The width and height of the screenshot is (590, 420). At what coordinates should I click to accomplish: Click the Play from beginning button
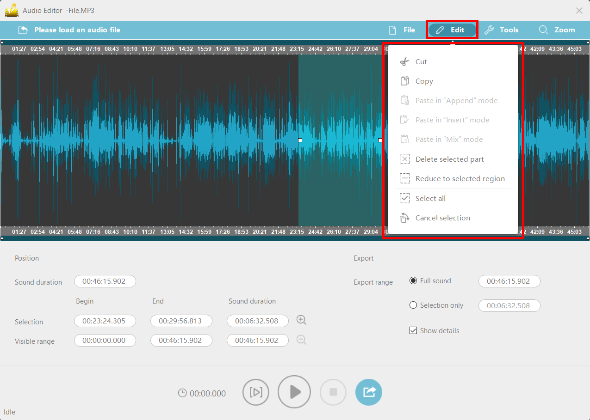[x=255, y=392]
